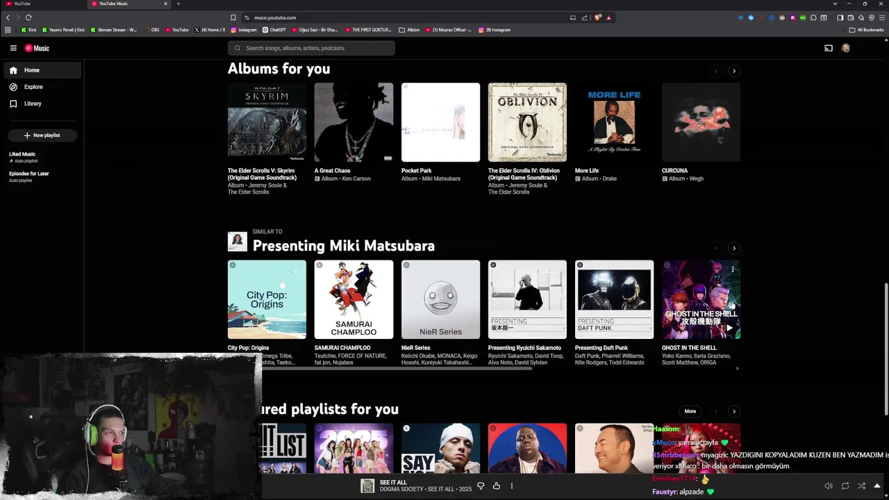The width and height of the screenshot is (889, 500).
Task: Click the Drake artist link
Action: pos(609,178)
